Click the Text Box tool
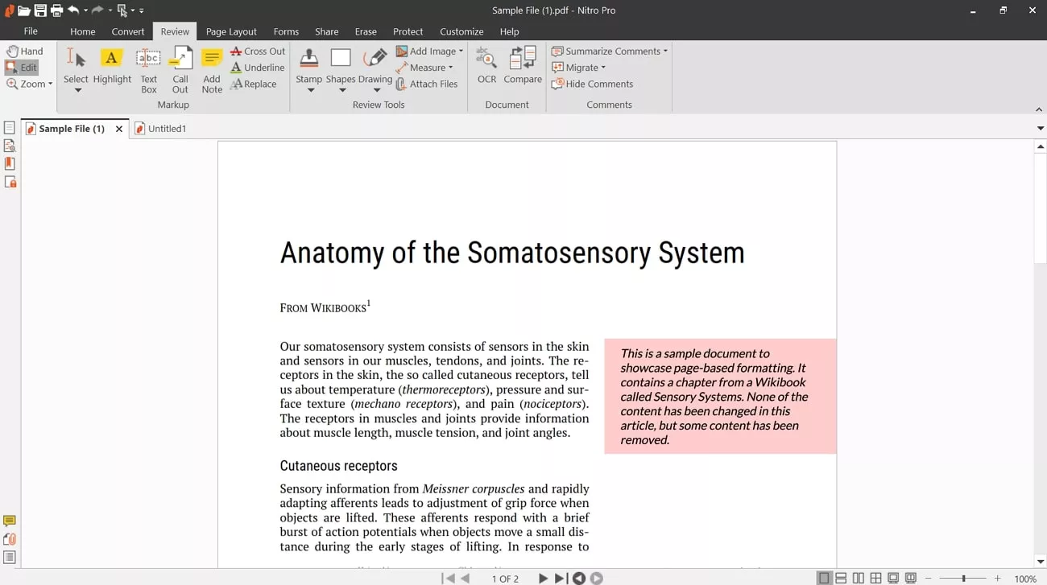 click(x=148, y=70)
